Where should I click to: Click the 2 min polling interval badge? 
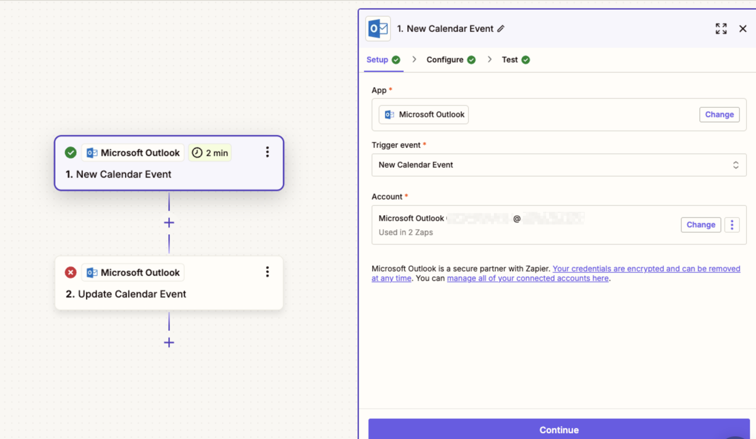210,153
